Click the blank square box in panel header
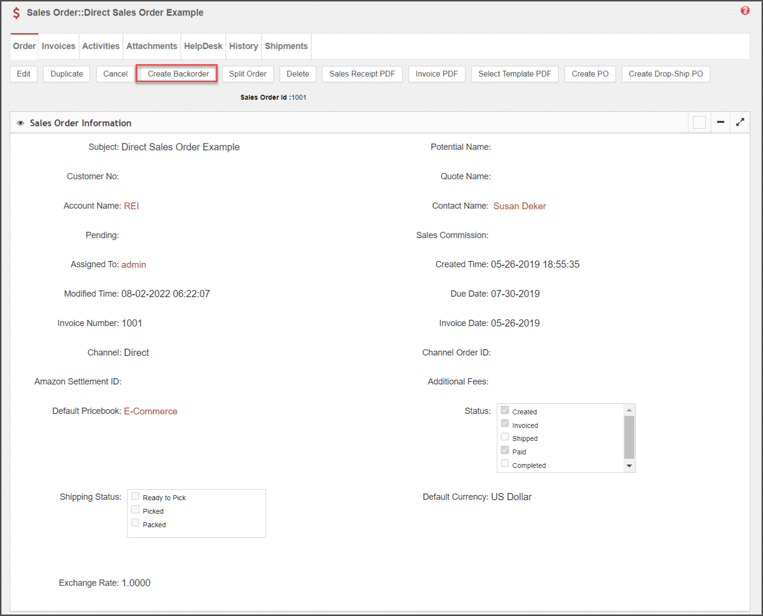The image size is (763, 616). tap(699, 123)
